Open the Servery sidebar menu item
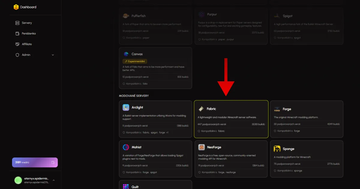This screenshot has height=189, width=360. (x=27, y=23)
